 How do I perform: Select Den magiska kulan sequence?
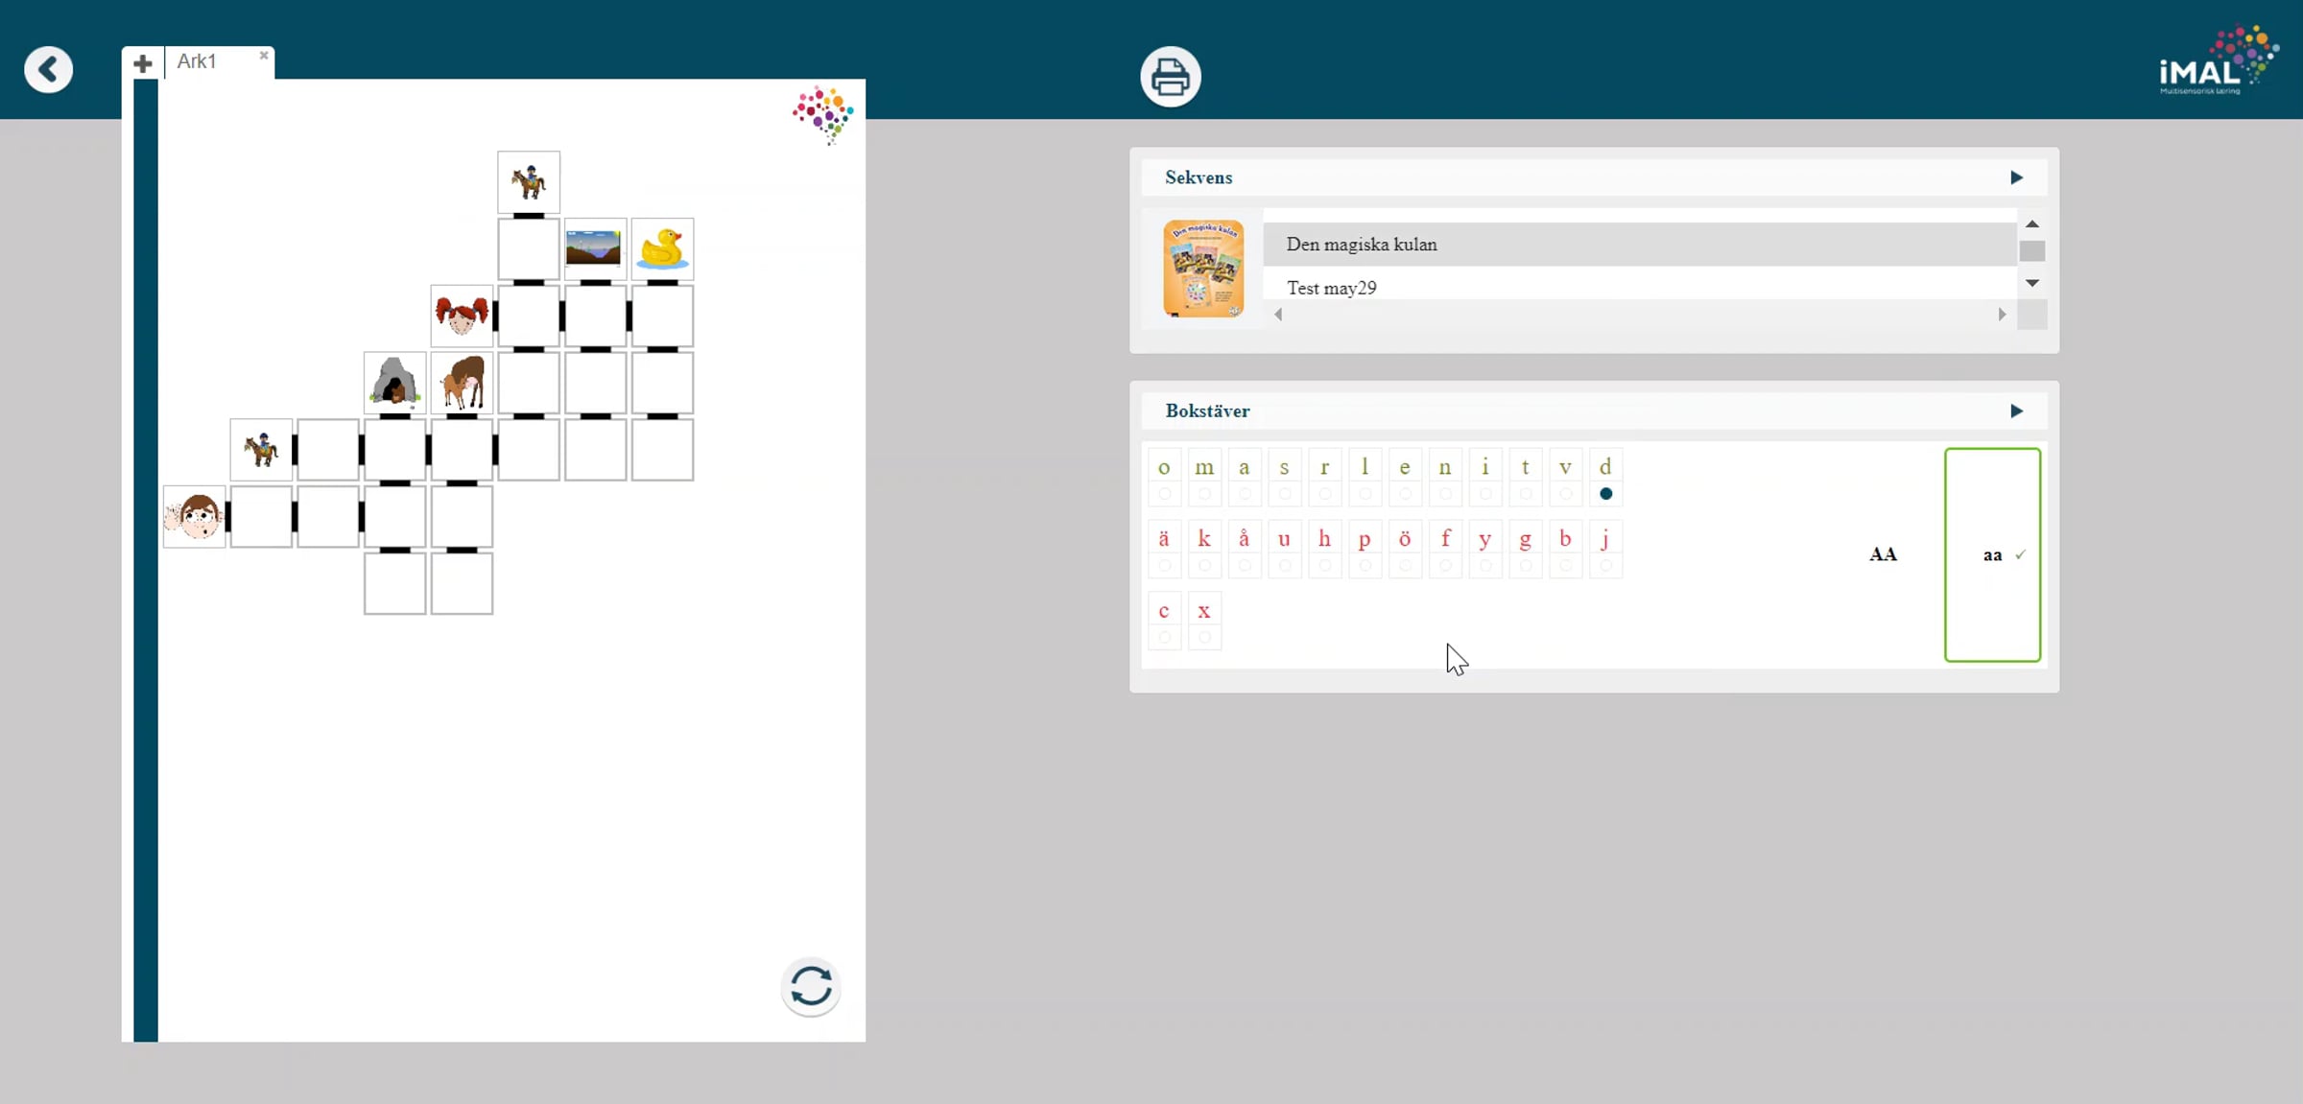coord(1361,245)
